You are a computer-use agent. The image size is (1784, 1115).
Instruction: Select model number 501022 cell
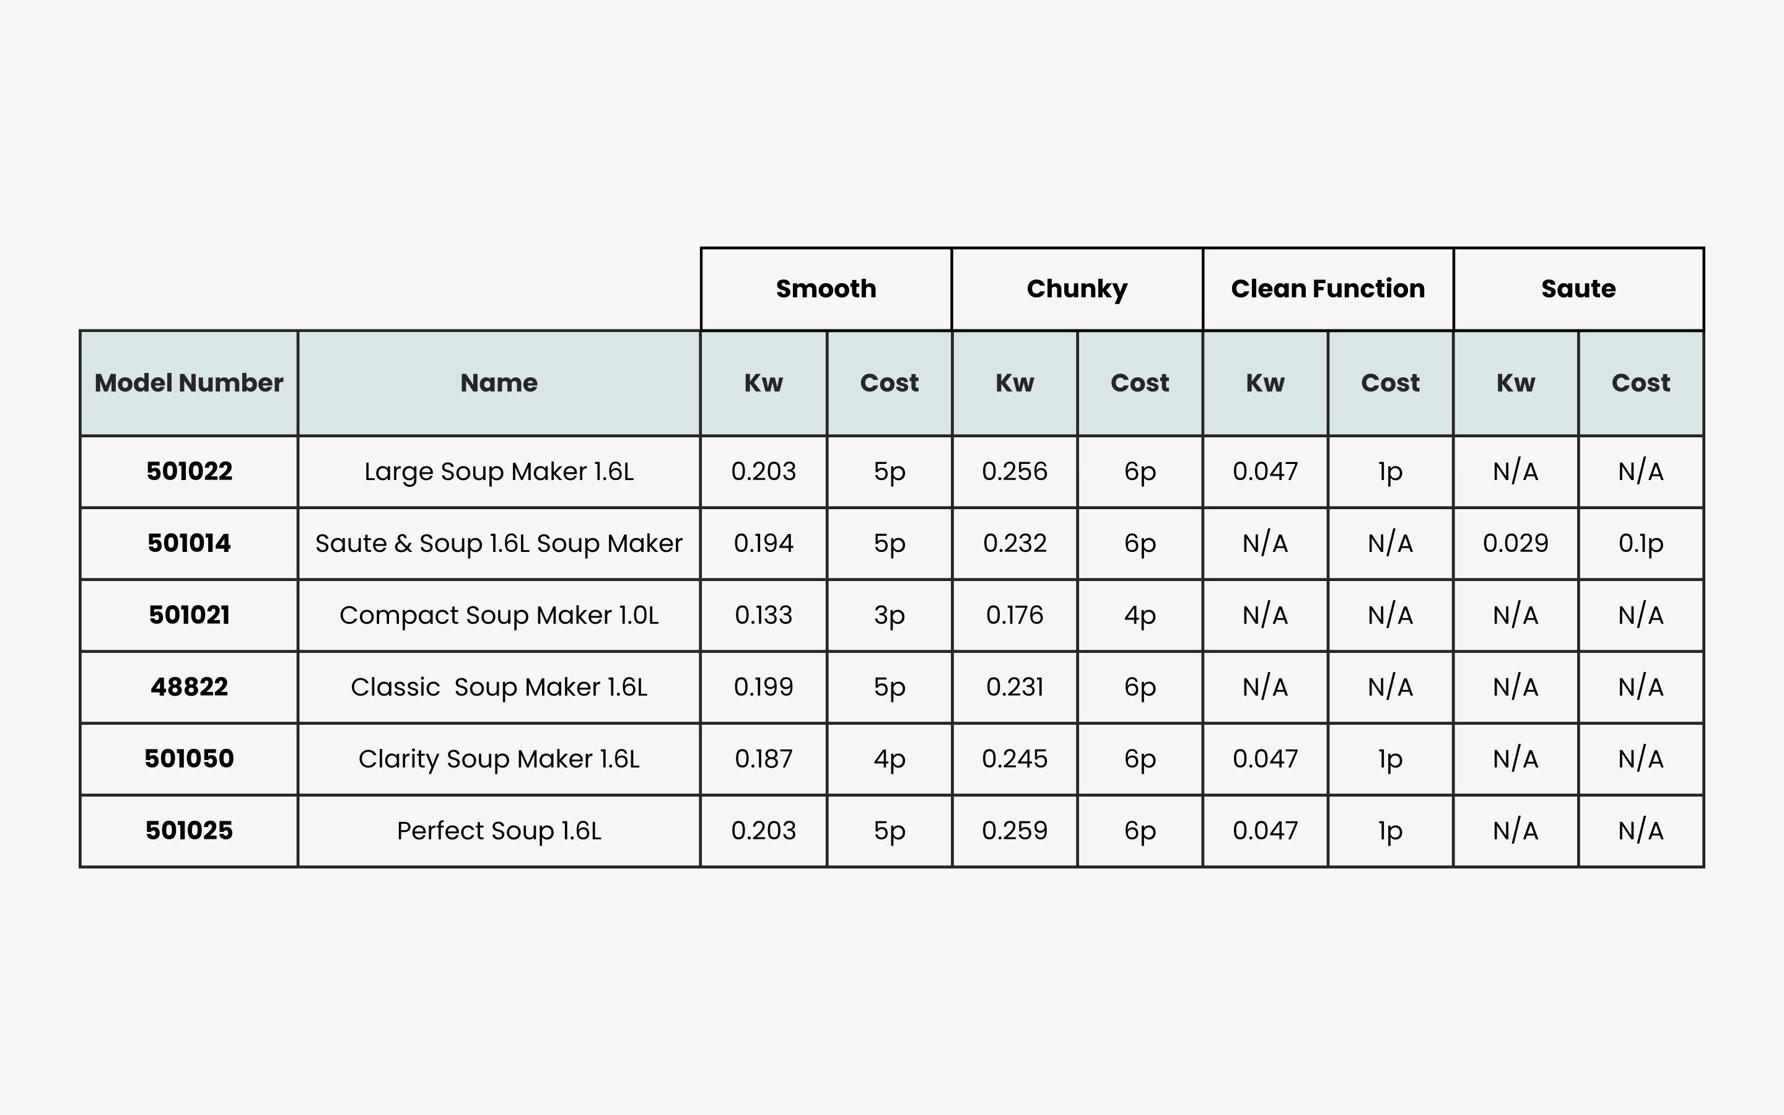pyautogui.click(x=189, y=471)
